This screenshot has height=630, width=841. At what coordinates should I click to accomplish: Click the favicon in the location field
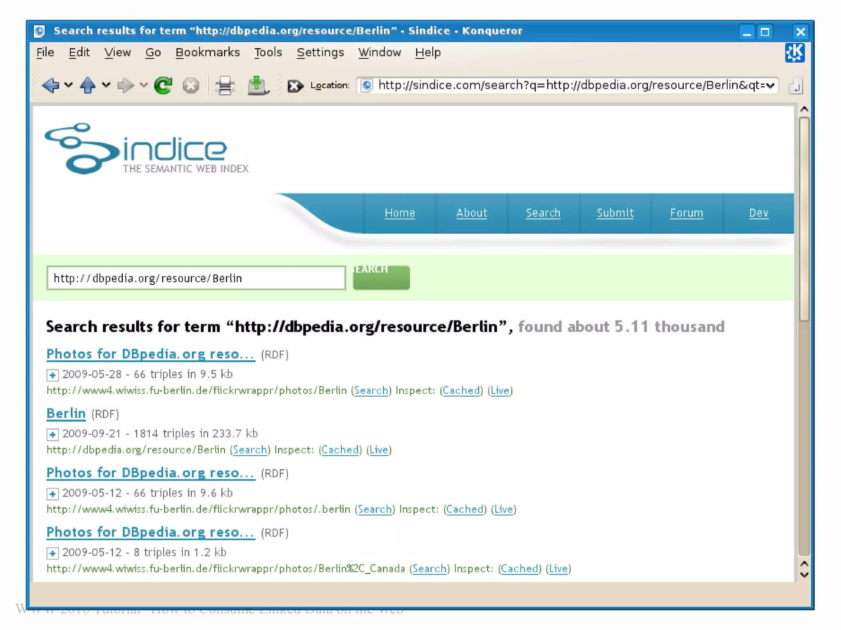(x=367, y=85)
